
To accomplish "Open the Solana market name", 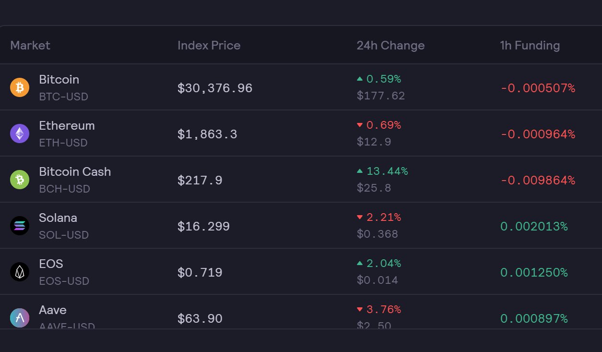I will click(x=58, y=218).
